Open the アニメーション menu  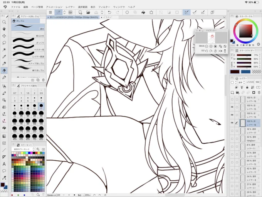(54, 7)
